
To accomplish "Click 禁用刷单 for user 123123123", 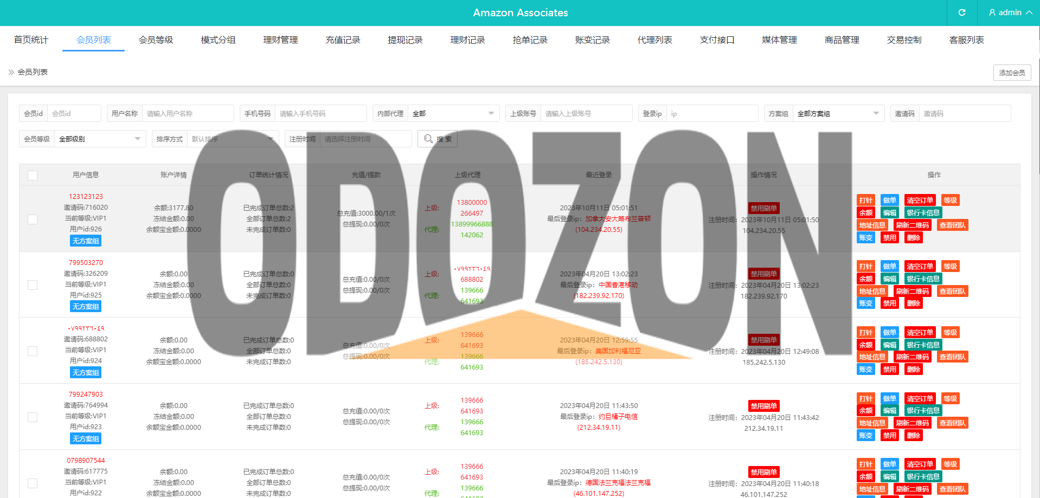I will pos(764,208).
